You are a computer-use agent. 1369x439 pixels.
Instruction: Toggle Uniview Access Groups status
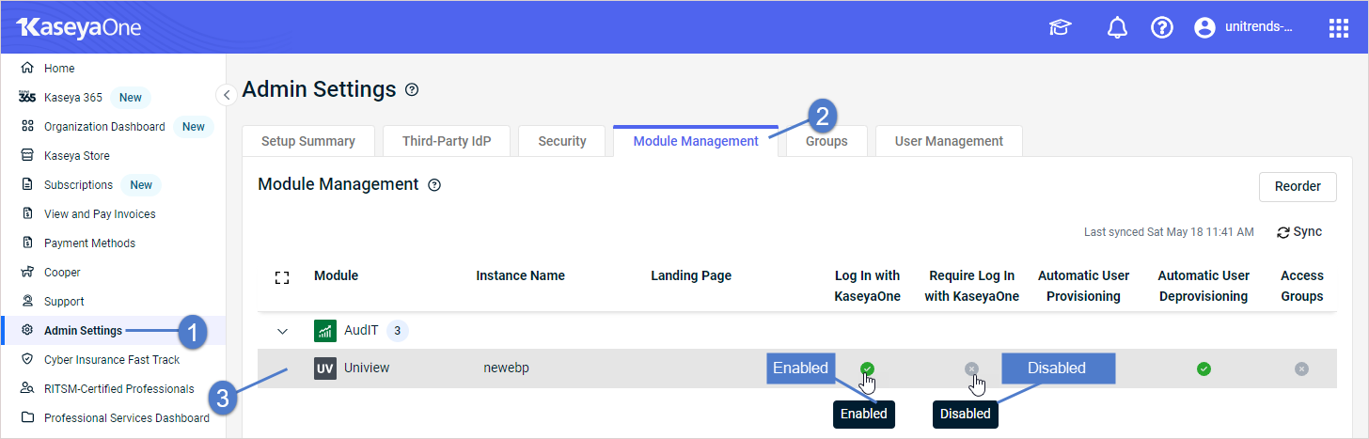click(x=1301, y=368)
